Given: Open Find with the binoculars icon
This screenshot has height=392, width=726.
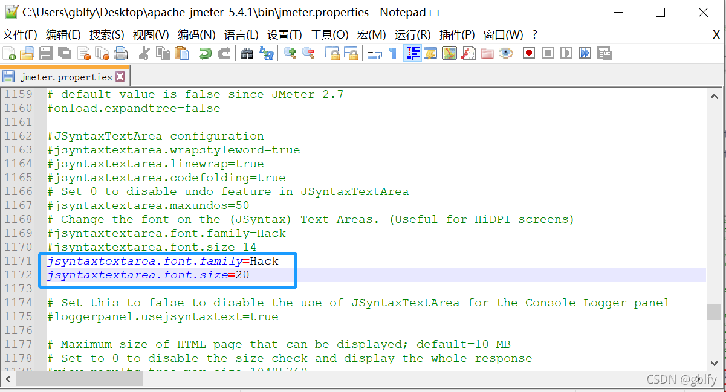Looking at the screenshot, I should pos(247,53).
